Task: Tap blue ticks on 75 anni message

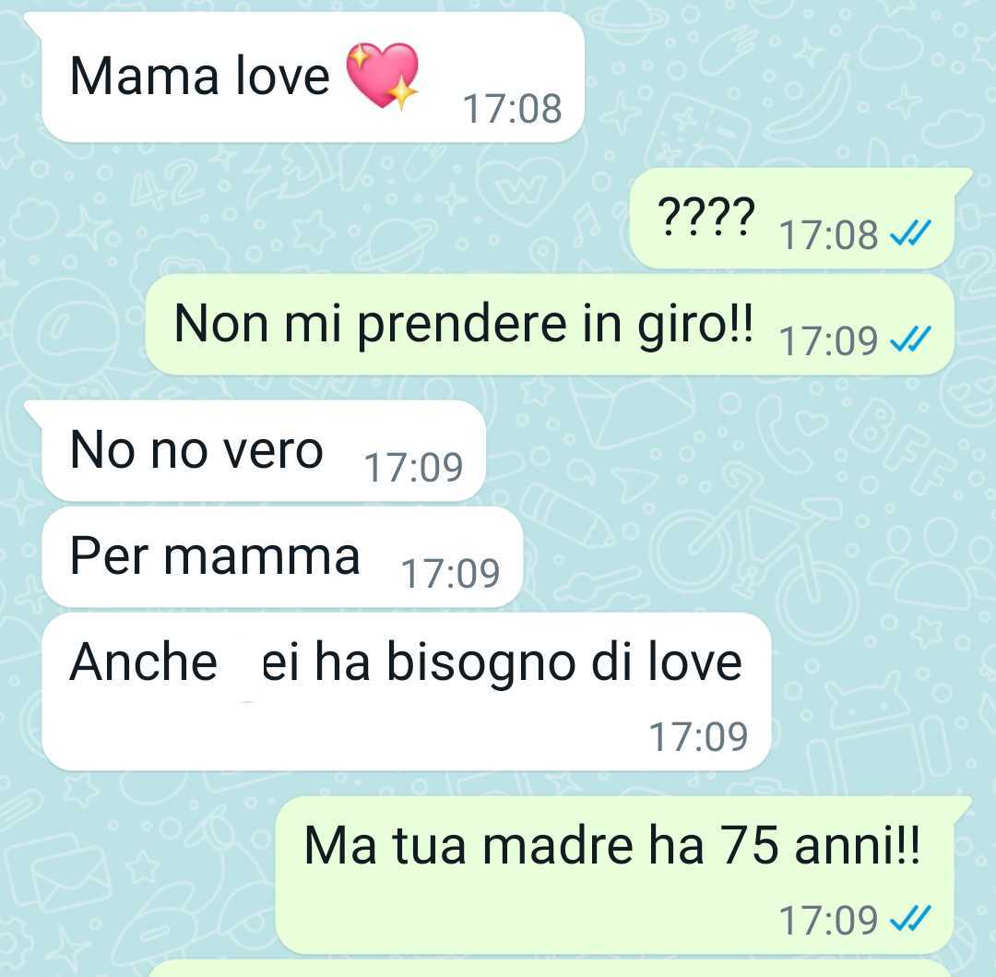Action: pos(910,918)
